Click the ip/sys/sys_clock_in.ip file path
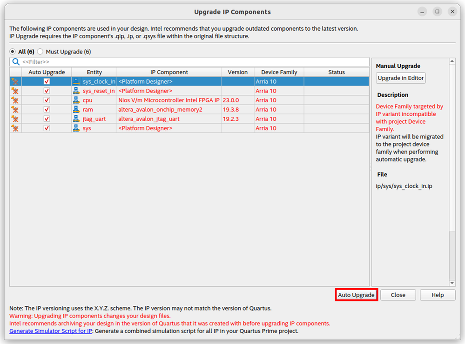This screenshot has height=344, width=465. click(404, 186)
